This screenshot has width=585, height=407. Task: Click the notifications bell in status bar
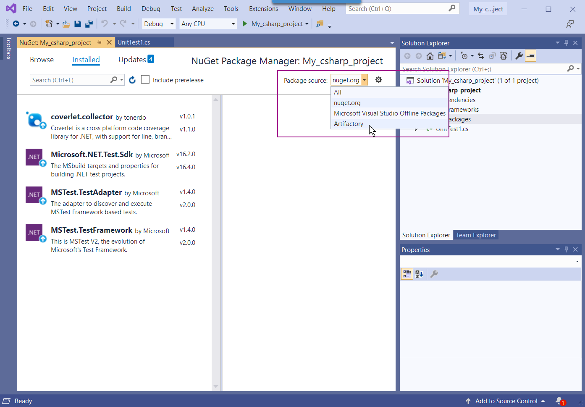click(559, 401)
